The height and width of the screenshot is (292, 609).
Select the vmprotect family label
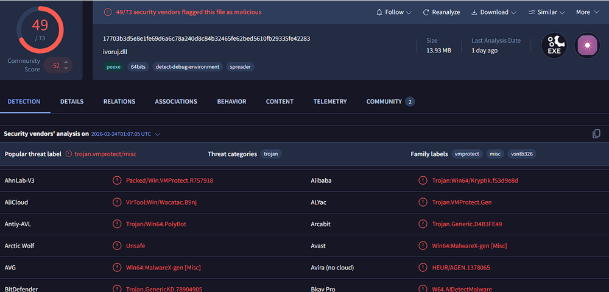tap(467, 154)
